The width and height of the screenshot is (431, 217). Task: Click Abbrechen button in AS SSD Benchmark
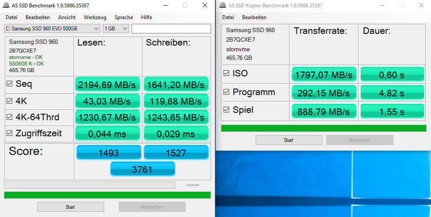point(152,207)
